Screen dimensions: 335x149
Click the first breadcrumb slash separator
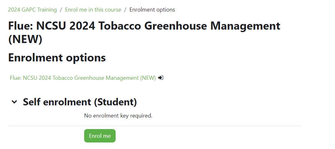click(x=61, y=10)
